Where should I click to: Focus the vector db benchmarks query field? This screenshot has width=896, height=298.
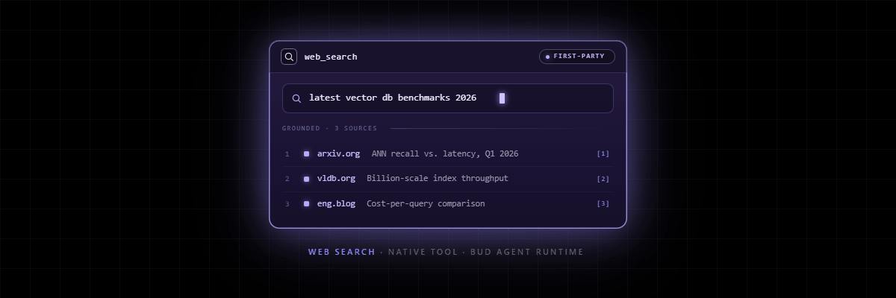tap(448, 98)
